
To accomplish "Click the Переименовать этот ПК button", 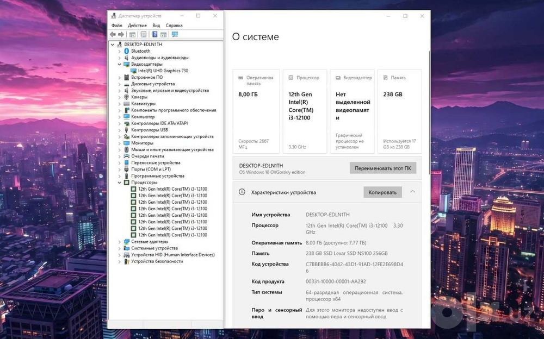I will (x=382, y=168).
